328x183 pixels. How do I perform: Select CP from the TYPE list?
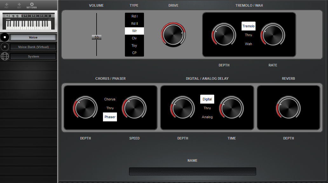(x=134, y=53)
